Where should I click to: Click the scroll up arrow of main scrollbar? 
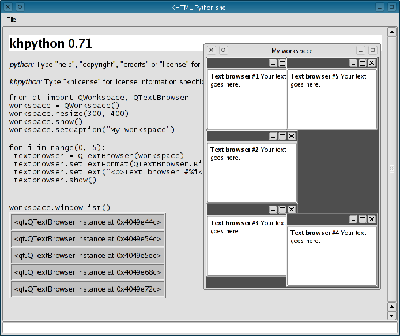[x=392, y=31]
